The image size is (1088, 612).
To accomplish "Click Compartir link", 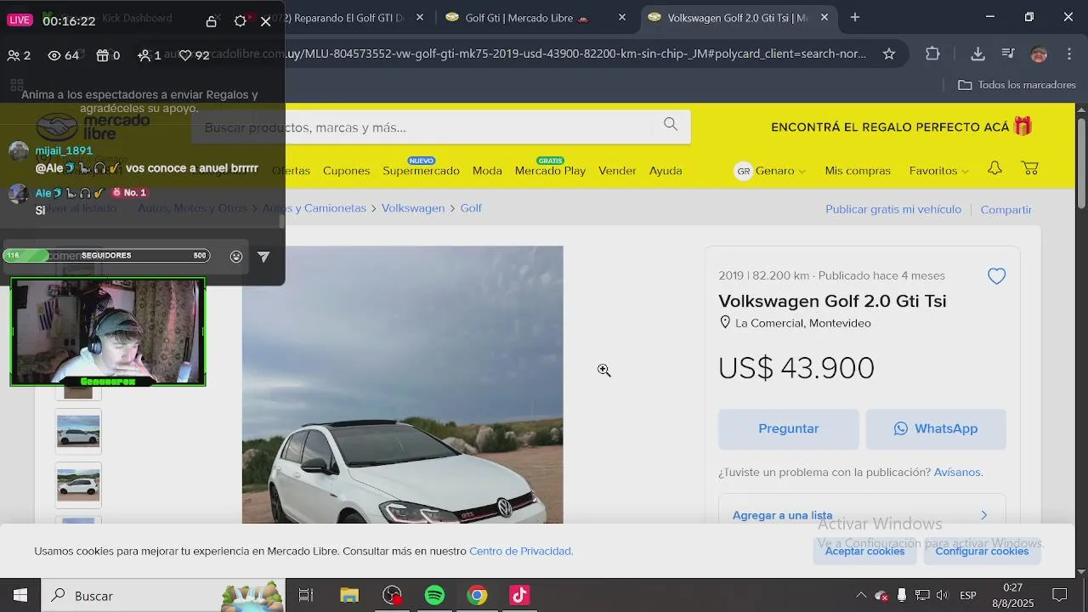I will pos(1006,209).
